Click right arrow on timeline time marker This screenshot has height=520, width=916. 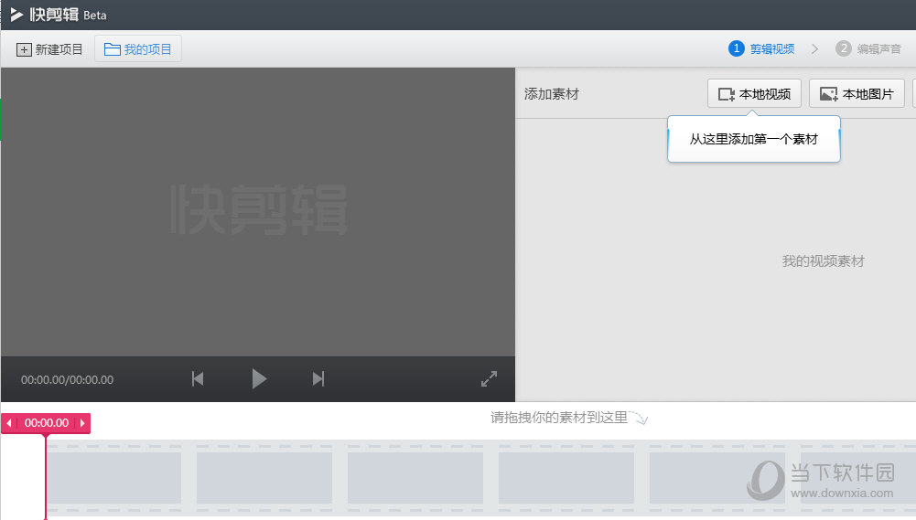point(82,422)
